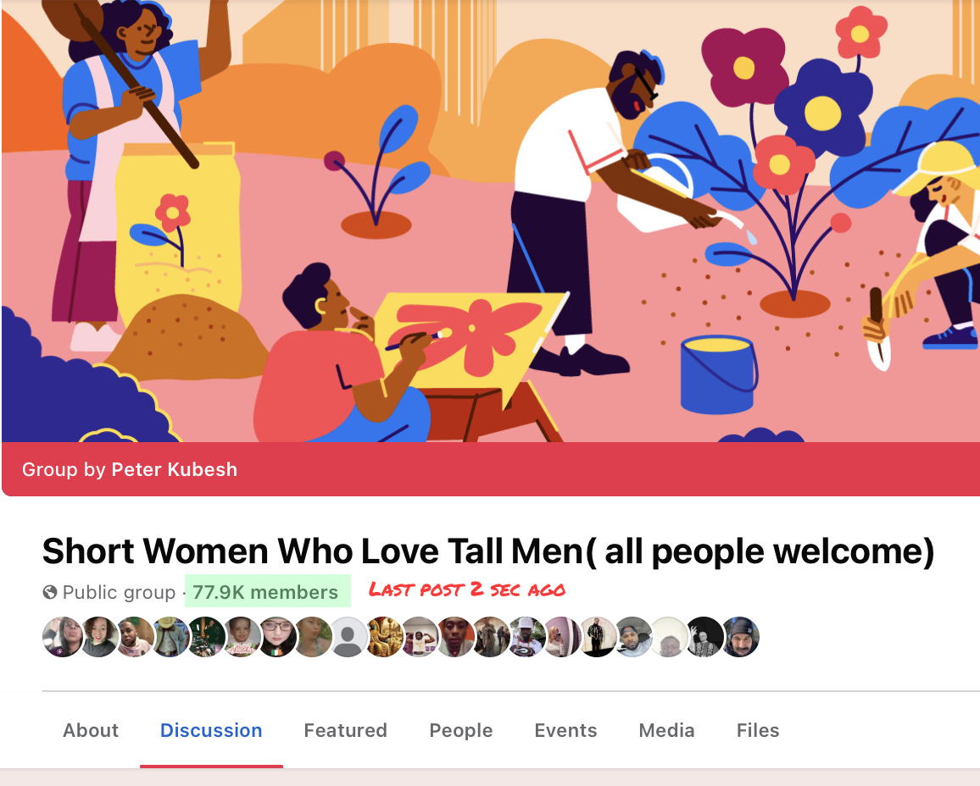980x786 pixels.
Task: Open the avatar of bearded man in black beanie
Action: point(741,637)
